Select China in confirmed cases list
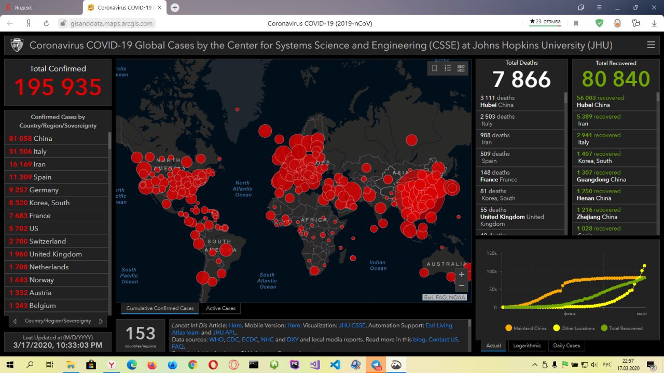 tap(57, 138)
